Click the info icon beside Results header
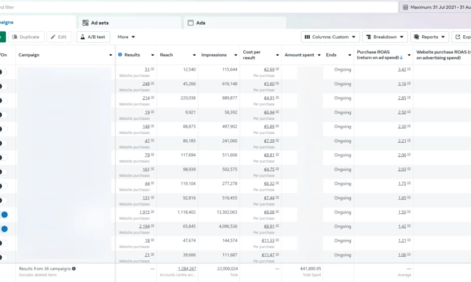Image resolution: width=471 pixels, height=282 pixels. coord(120,55)
